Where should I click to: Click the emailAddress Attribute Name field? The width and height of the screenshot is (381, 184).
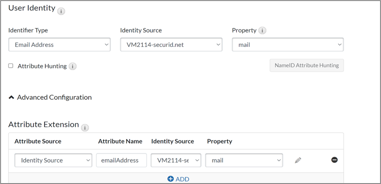pos(121,161)
